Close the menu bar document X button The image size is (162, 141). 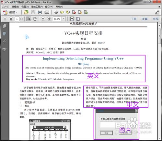click(x=159, y=7)
